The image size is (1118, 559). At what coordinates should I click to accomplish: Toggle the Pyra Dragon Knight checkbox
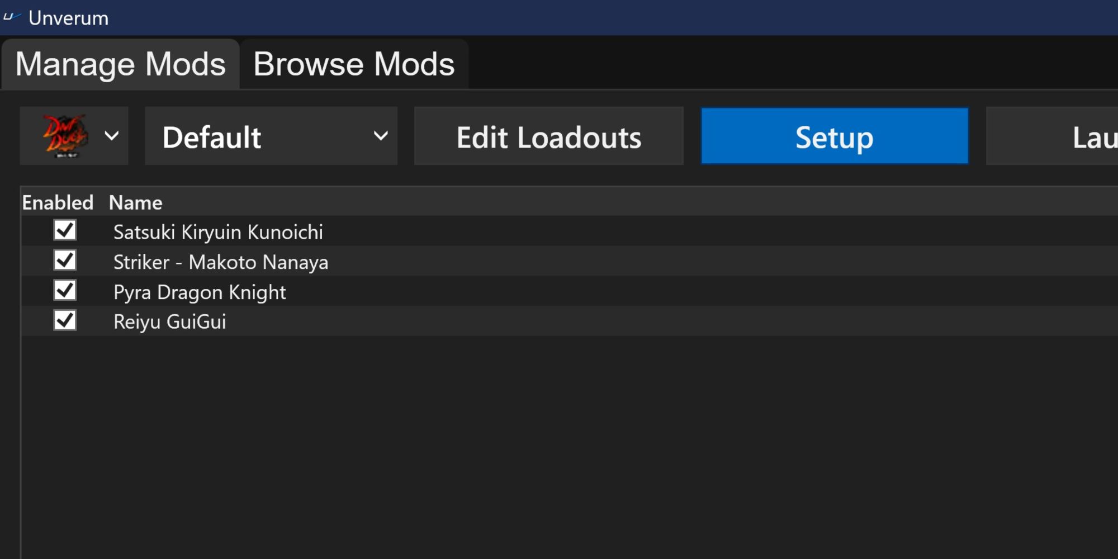click(65, 290)
